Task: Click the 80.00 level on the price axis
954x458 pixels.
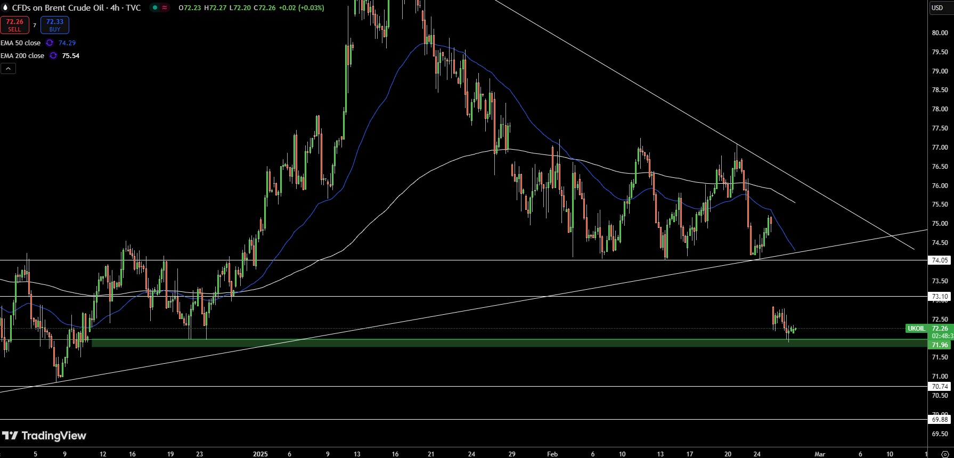Action: coord(940,32)
